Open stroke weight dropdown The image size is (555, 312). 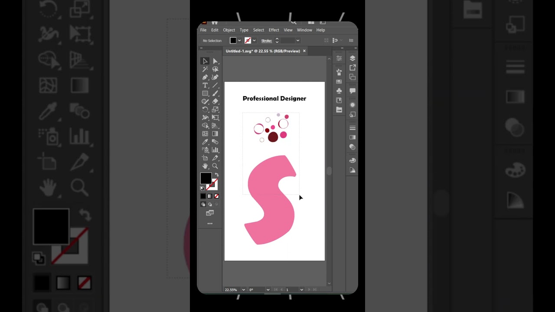click(x=297, y=40)
